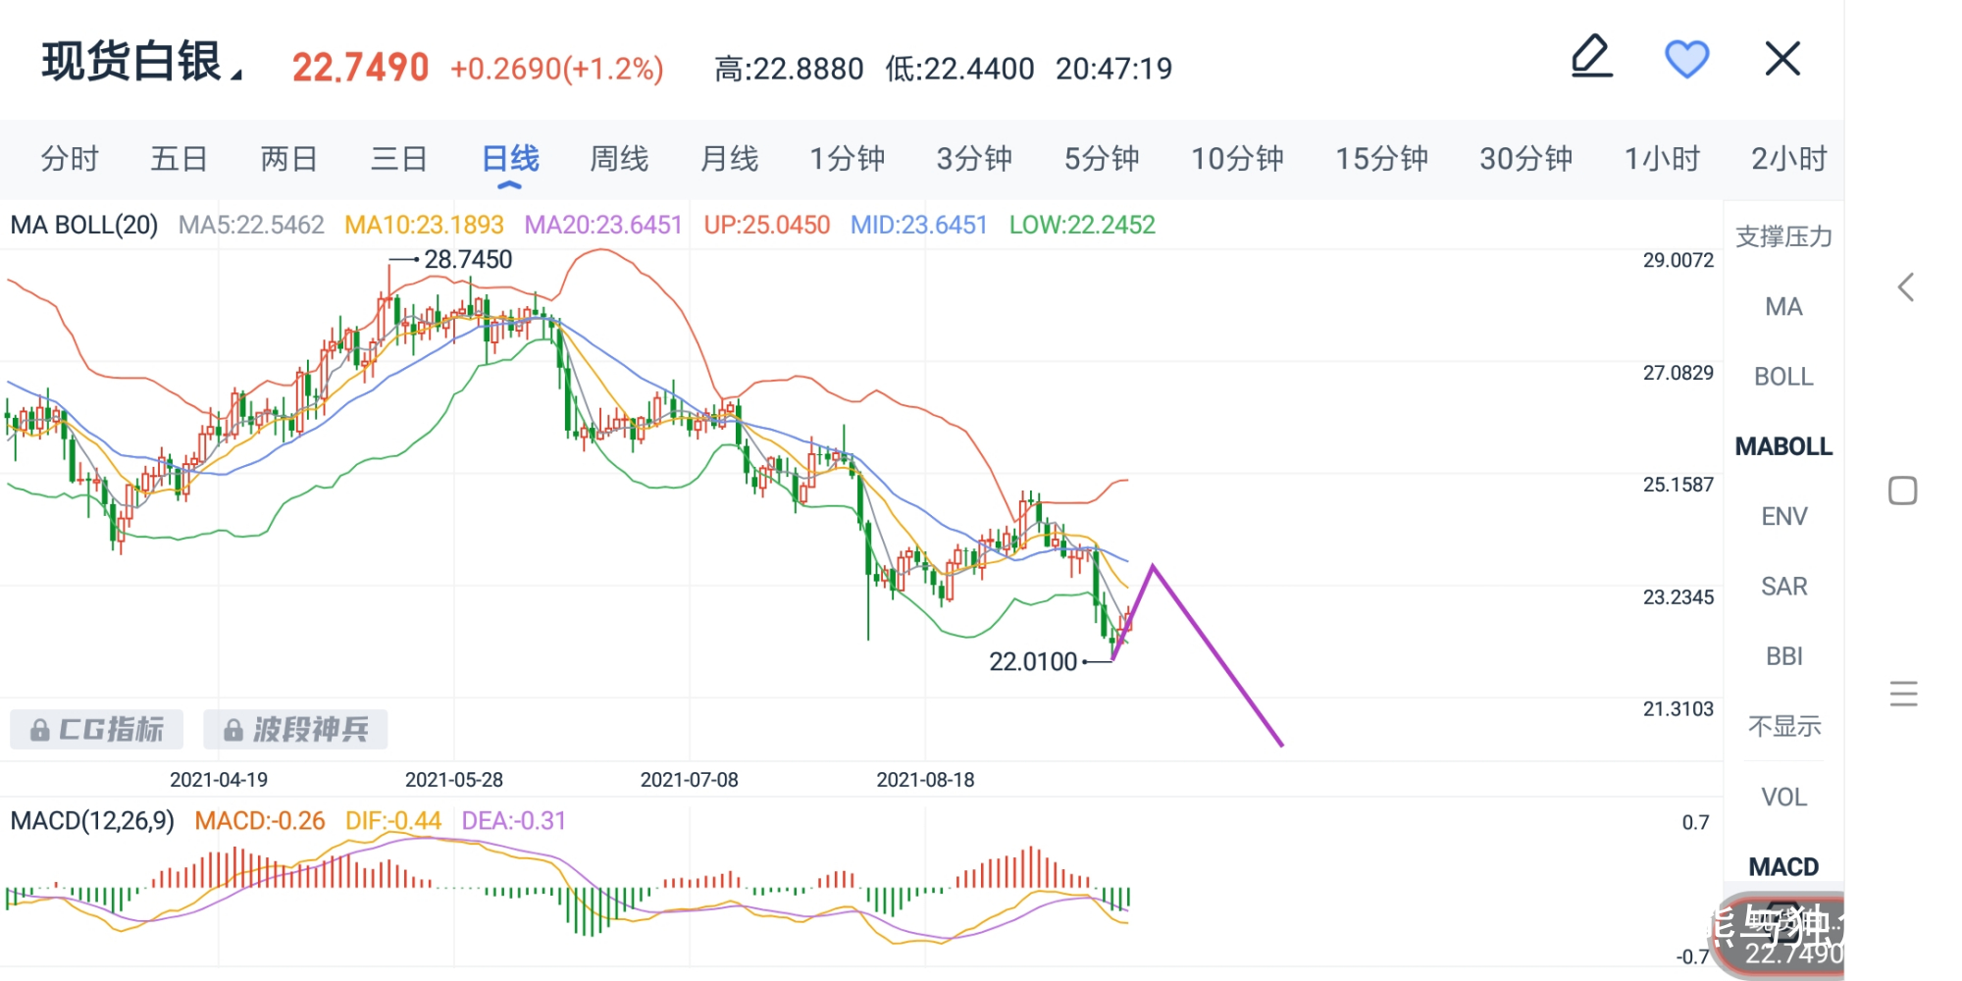
Task: Click the 22.0100 low price marker
Action: [x=1033, y=661]
